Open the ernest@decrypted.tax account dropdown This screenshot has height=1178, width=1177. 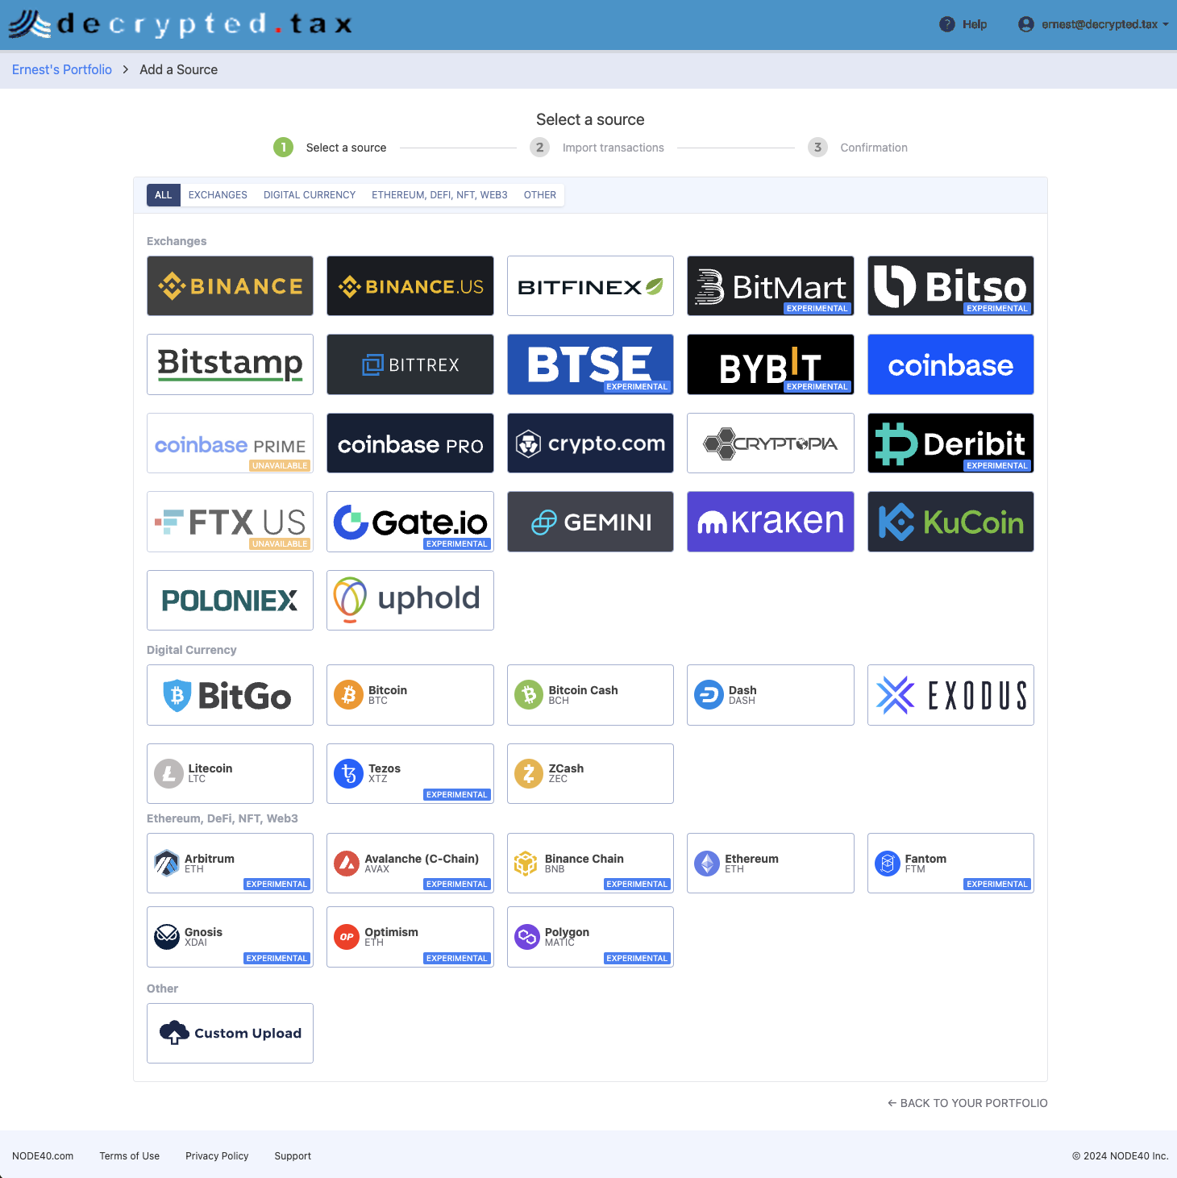point(1092,24)
